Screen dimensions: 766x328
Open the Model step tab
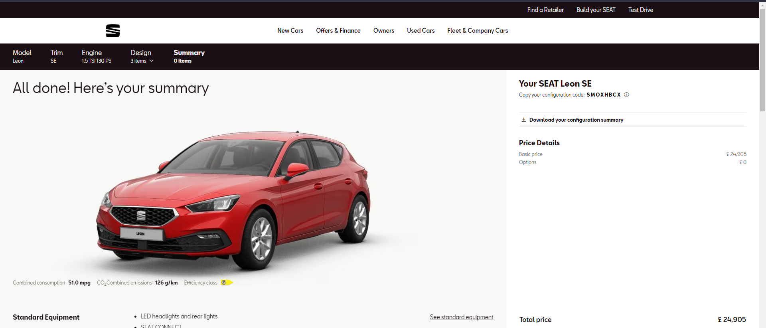[22, 56]
